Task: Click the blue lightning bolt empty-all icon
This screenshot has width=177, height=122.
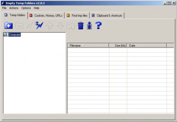Action: [39, 25]
